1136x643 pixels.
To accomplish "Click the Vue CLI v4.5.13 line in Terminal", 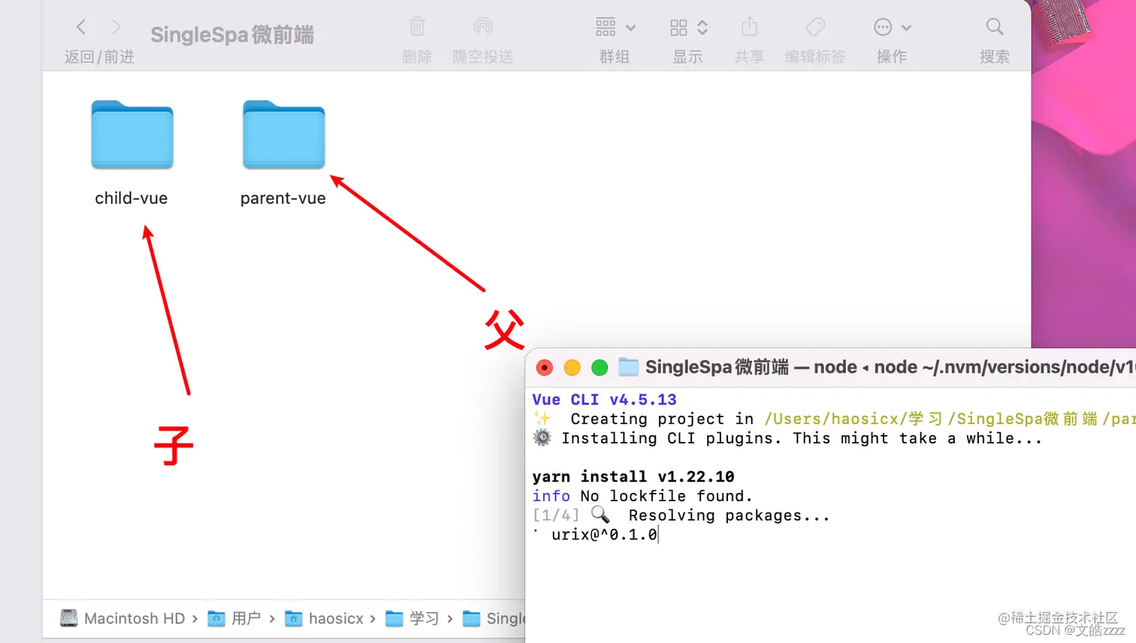I will [x=605, y=400].
